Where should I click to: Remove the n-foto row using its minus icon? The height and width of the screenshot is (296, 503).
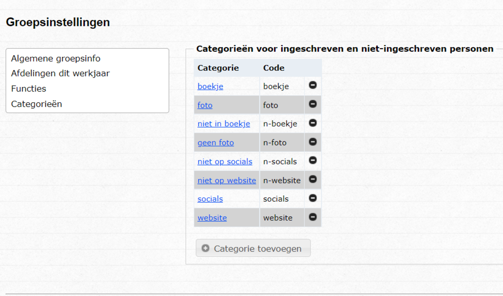(313, 142)
